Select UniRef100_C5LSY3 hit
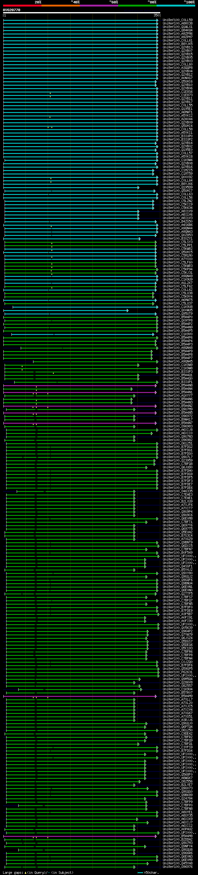198x875 pixels. point(178,242)
